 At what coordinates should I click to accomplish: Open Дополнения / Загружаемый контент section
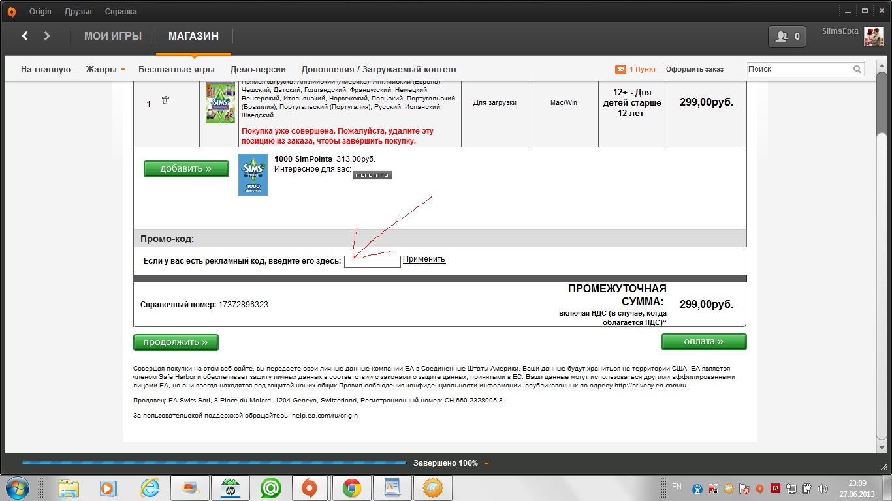point(379,69)
